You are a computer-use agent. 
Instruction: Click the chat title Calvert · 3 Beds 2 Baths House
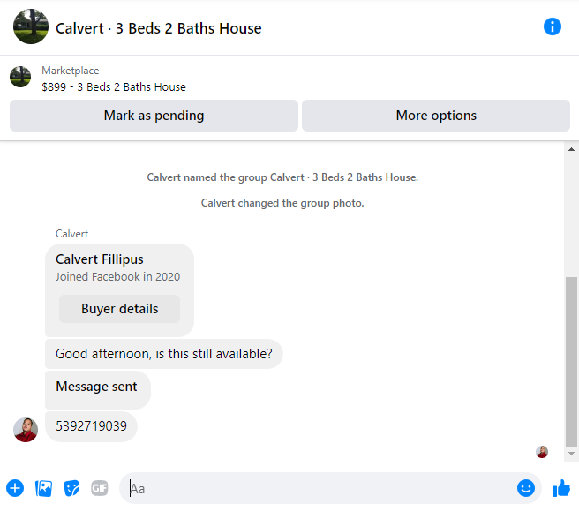158,28
